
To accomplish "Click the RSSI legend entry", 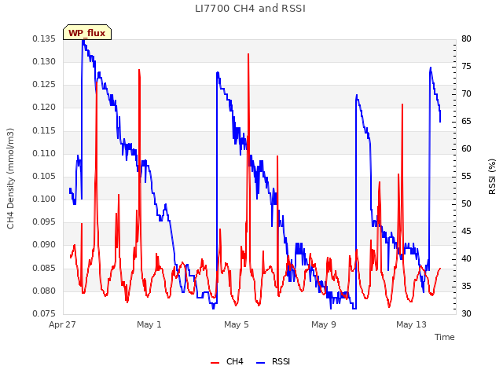I will click(273, 361).
